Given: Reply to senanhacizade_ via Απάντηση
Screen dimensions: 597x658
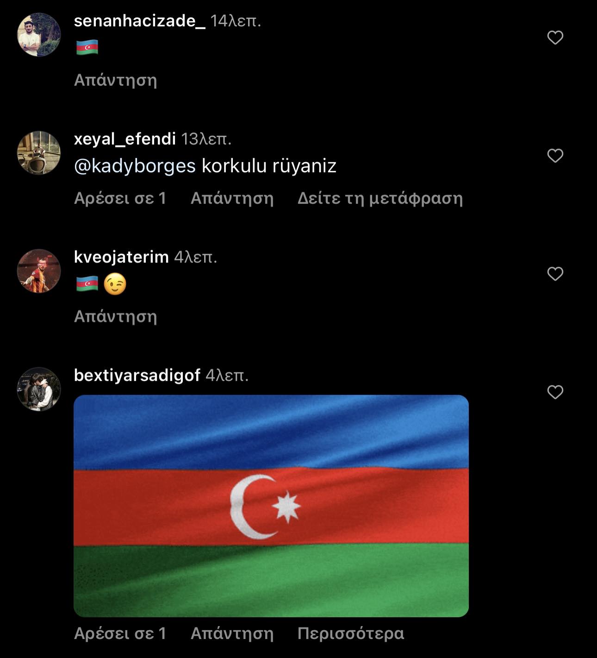Looking at the screenshot, I should tap(116, 80).
